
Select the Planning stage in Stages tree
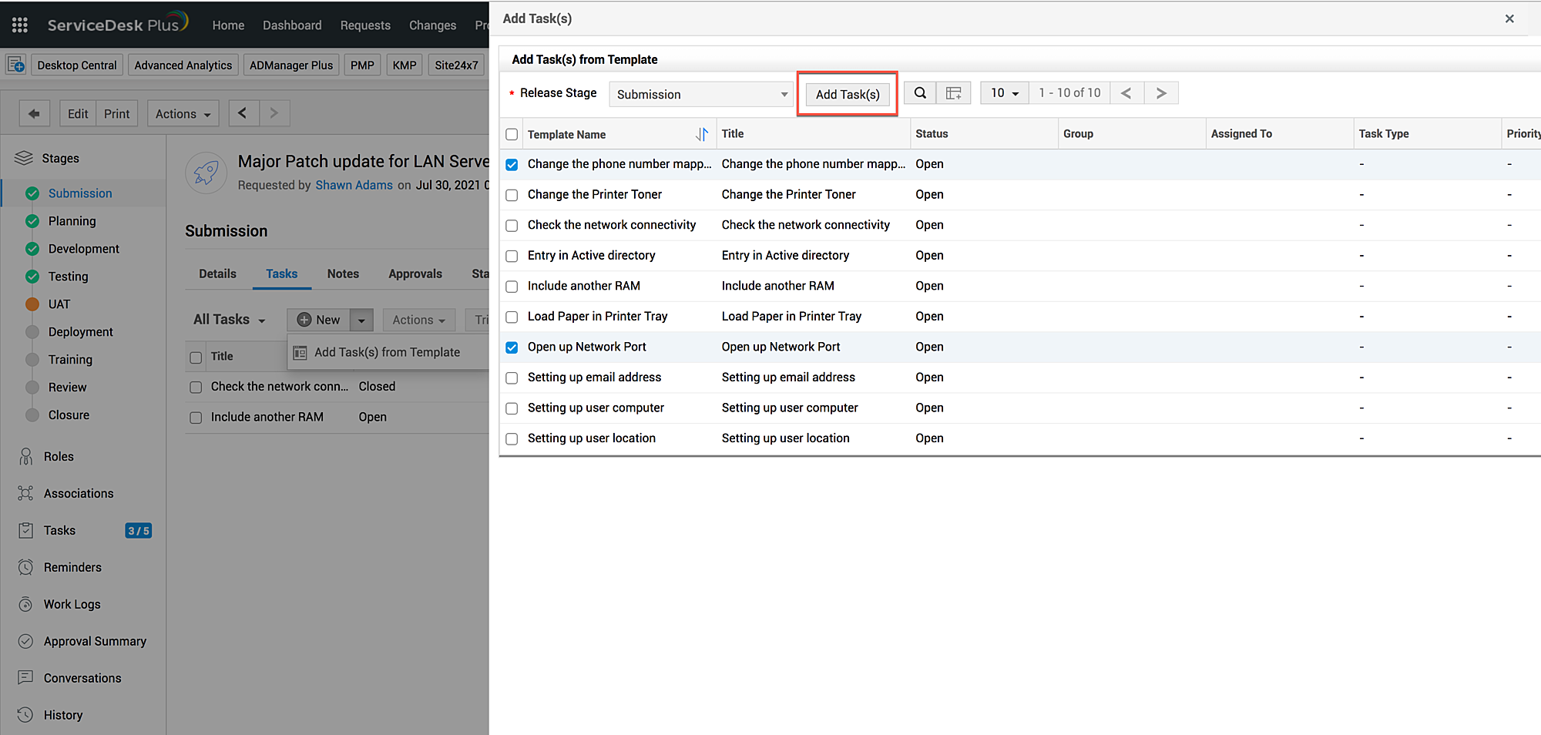point(72,221)
